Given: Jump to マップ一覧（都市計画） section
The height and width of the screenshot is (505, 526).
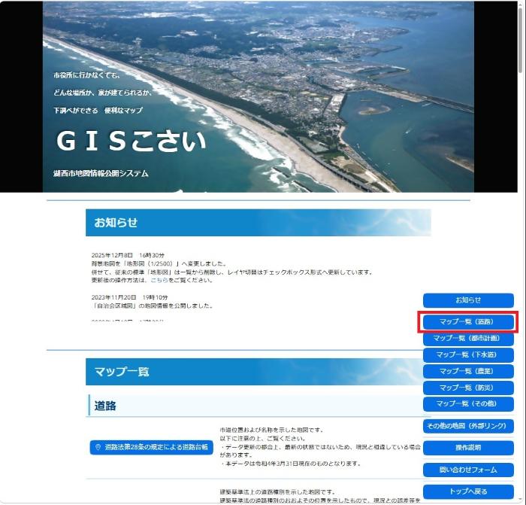Looking at the screenshot, I should (x=468, y=339).
